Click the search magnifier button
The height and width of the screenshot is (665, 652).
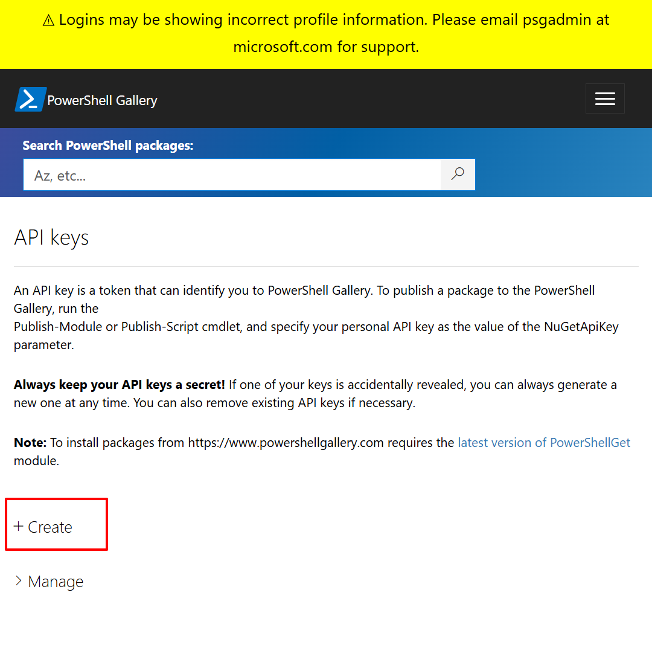click(x=458, y=175)
